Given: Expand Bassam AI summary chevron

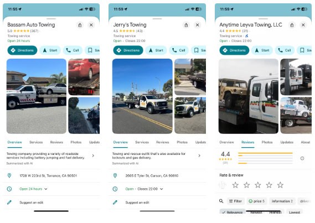Looking at the screenshot, I should tap(93, 155).
